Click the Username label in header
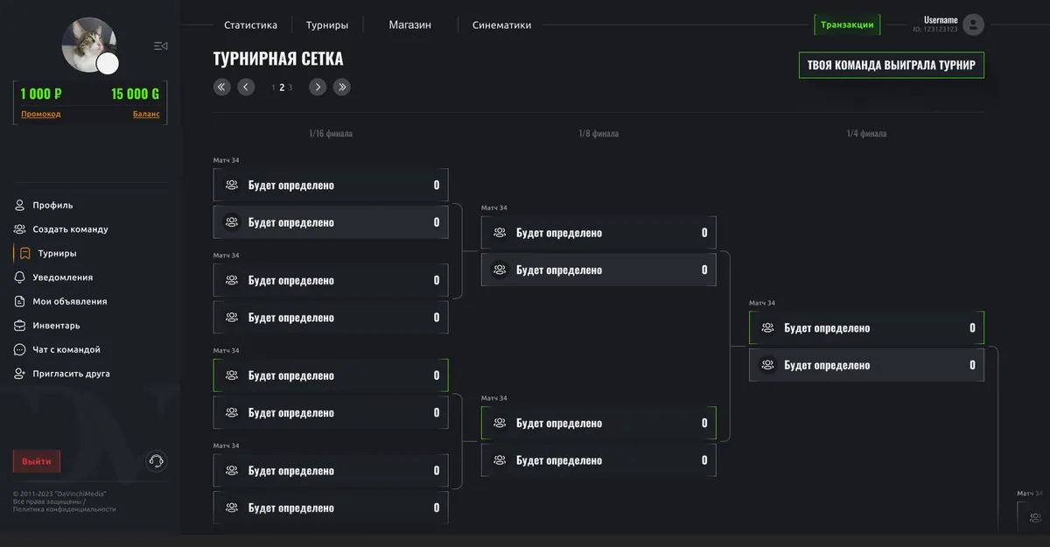 941,20
